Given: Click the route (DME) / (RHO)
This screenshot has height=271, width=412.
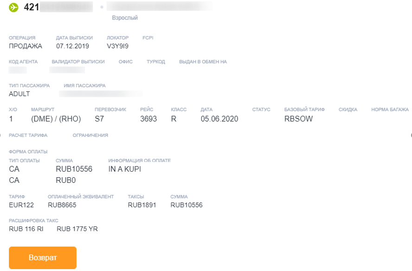Looking at the screenshot, I should pos(56,119).
